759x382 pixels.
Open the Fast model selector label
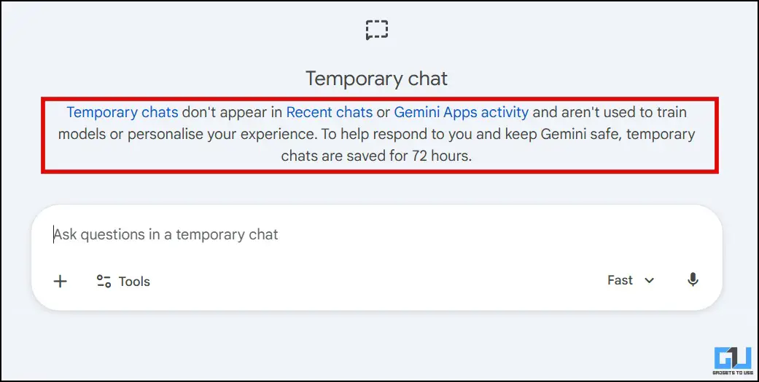coord(620,280)
